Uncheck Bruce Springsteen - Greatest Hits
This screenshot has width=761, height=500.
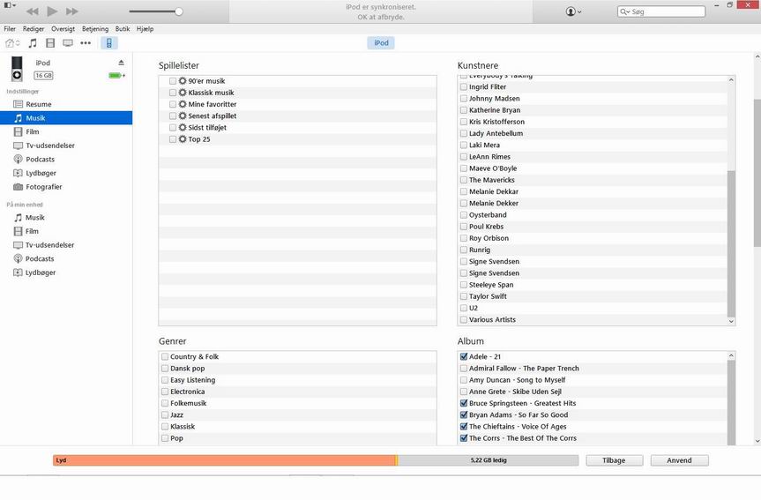(x=464, y=403)
